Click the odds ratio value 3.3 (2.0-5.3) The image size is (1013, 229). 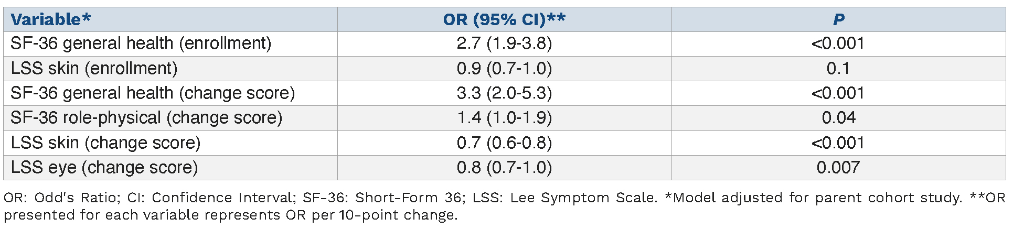504,93
